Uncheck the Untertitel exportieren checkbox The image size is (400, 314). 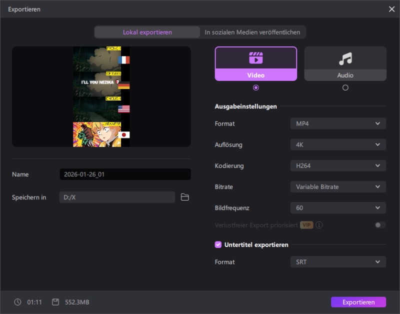point(218,244)
